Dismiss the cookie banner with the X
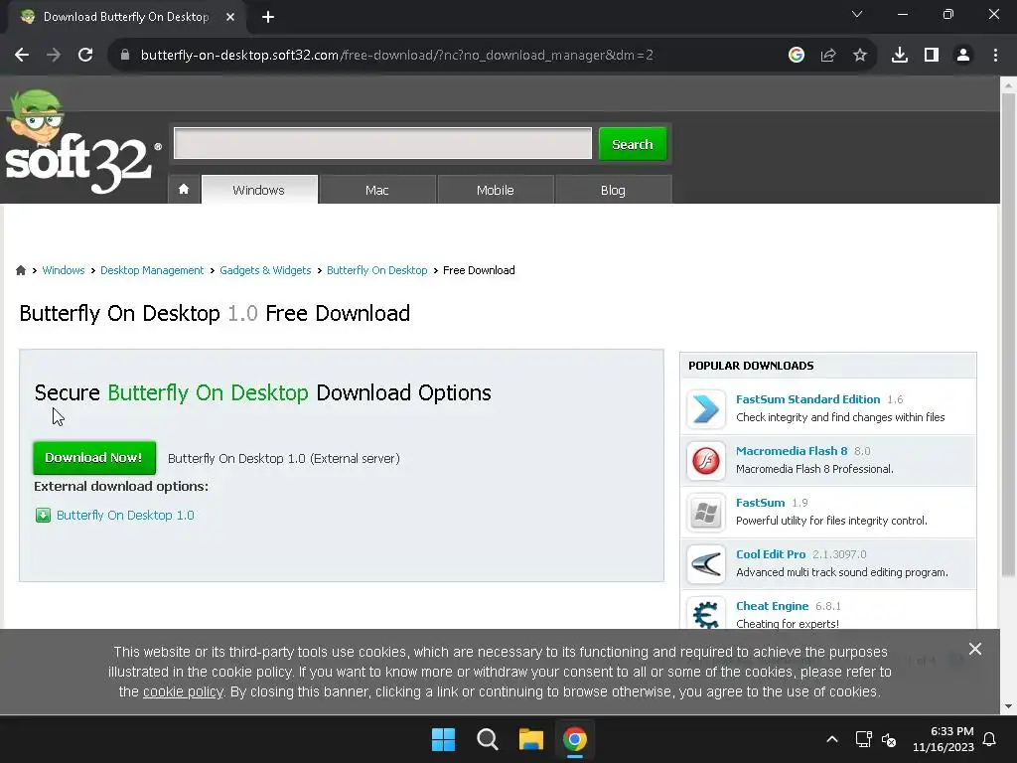This screenshot has height=763, width=1017. pos(975,649)
